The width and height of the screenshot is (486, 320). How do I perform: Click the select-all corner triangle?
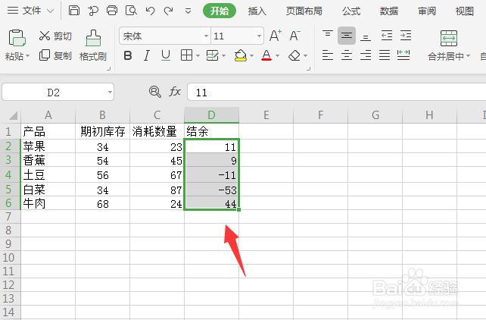click(13, 116)
